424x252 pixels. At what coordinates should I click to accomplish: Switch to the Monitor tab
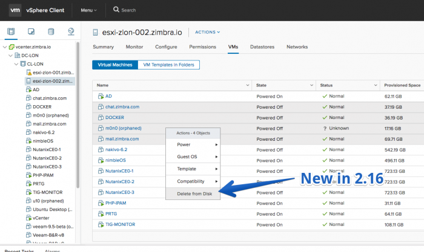pos(134,47)
